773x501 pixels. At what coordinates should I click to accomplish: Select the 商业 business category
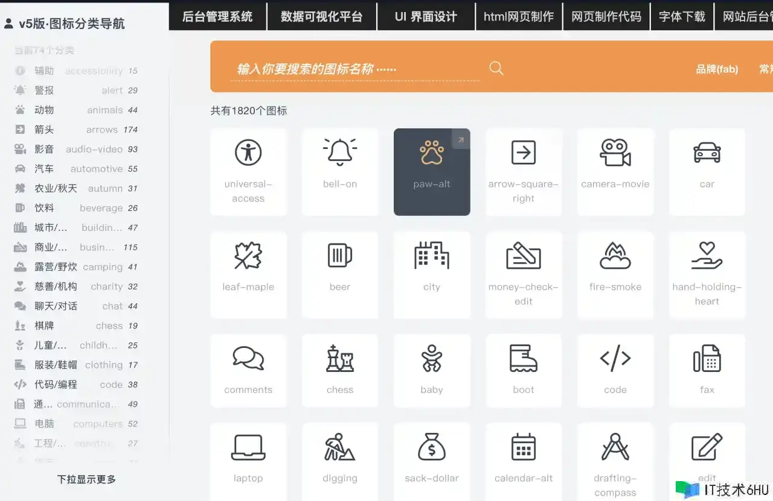point(76,247)
